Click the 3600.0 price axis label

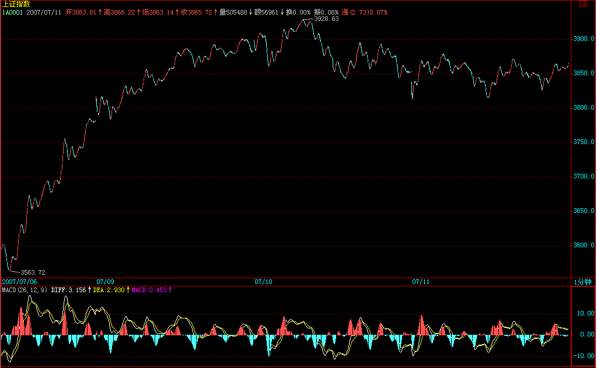pos(584,246)
